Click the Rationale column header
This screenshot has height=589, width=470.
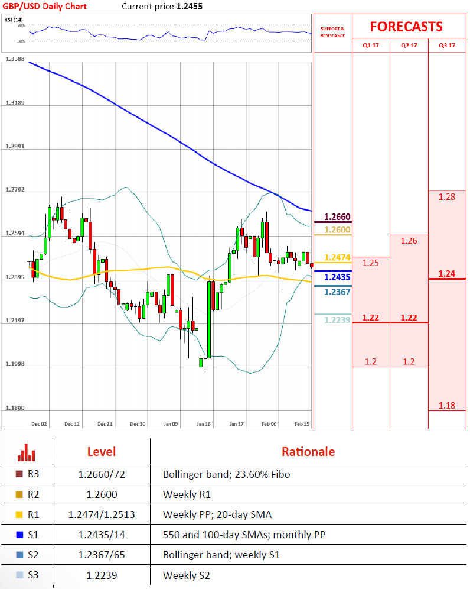[x=308, y=452]
